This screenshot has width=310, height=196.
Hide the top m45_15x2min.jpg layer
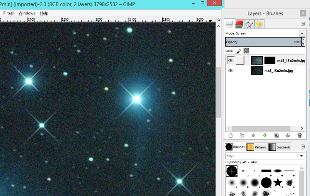point(231,60)
